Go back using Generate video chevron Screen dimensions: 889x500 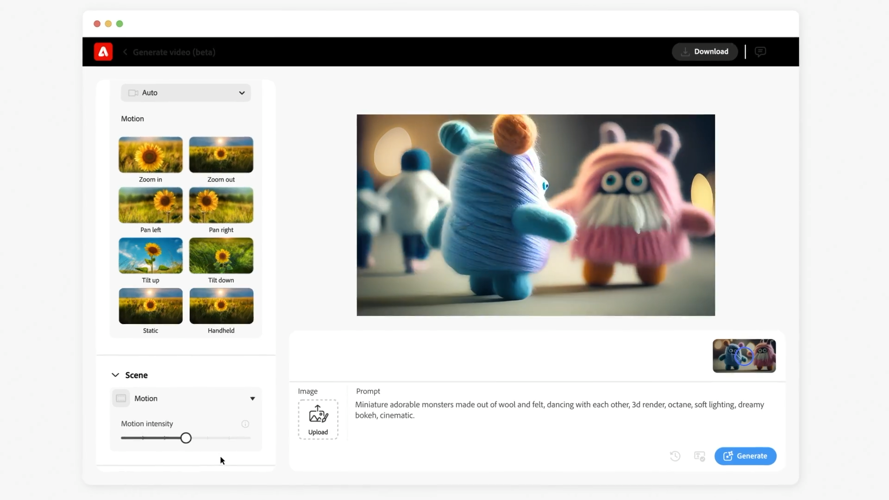pos(125,52)
